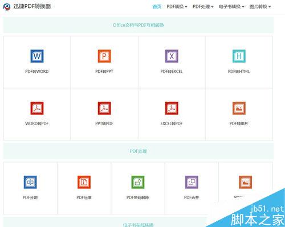The width and height of the screenshot is (285, 227).
Task: Go to the 首页 tab
Action: [x=157, y=7]
